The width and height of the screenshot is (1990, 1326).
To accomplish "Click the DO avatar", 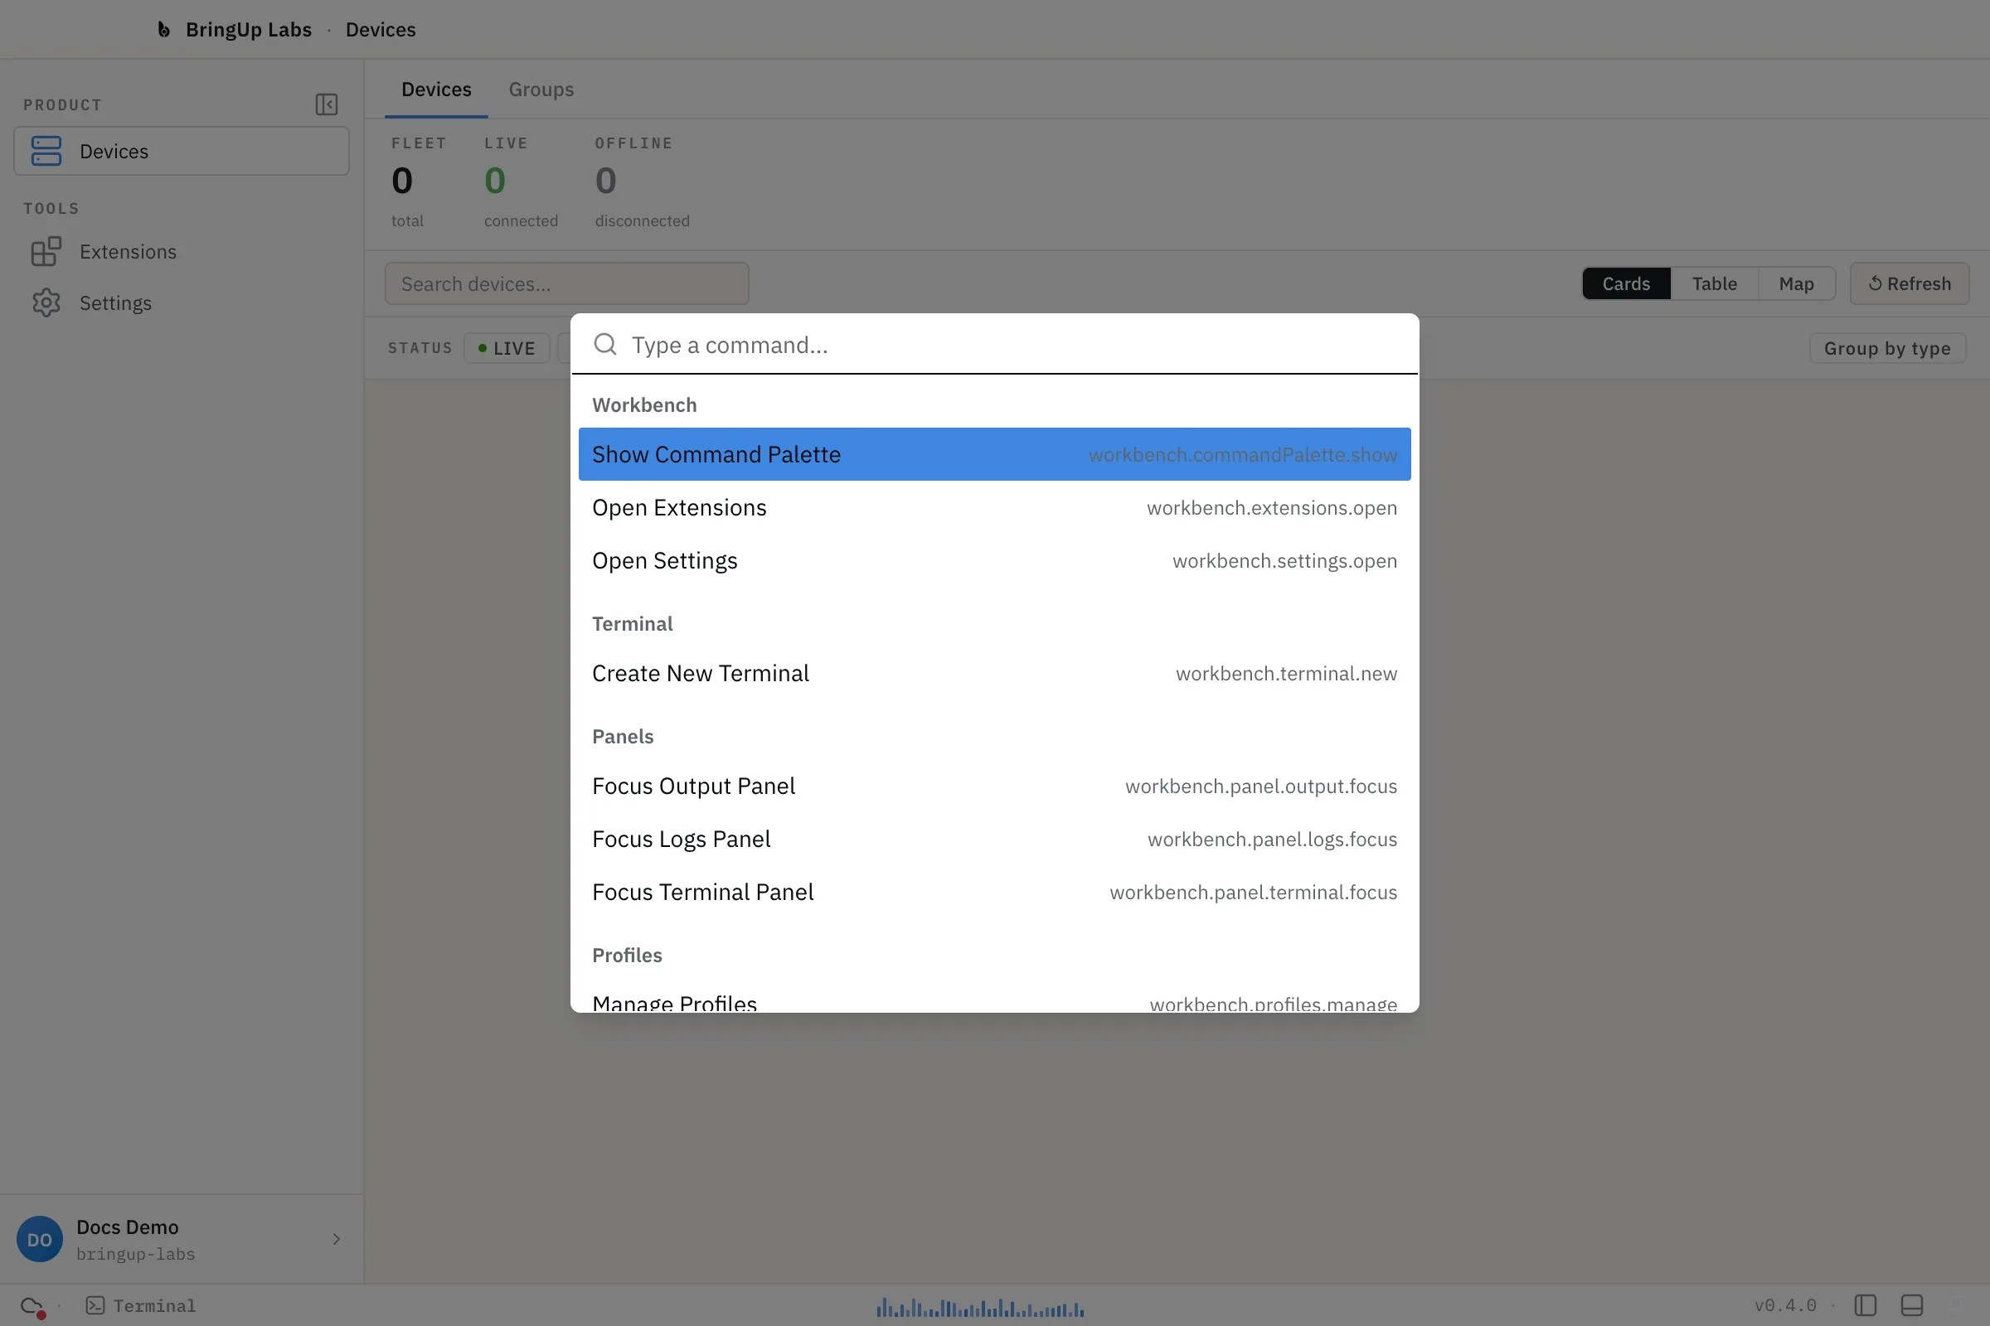I will click(40, 1240).
